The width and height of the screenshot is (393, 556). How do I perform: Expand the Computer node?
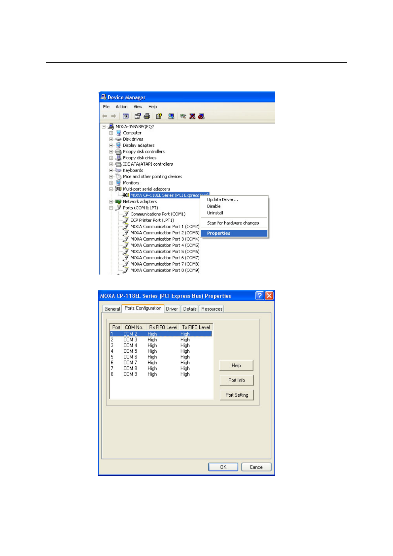click(x=111, y=133)
